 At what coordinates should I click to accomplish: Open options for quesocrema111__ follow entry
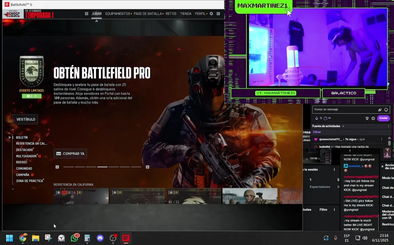click(382, 139)
